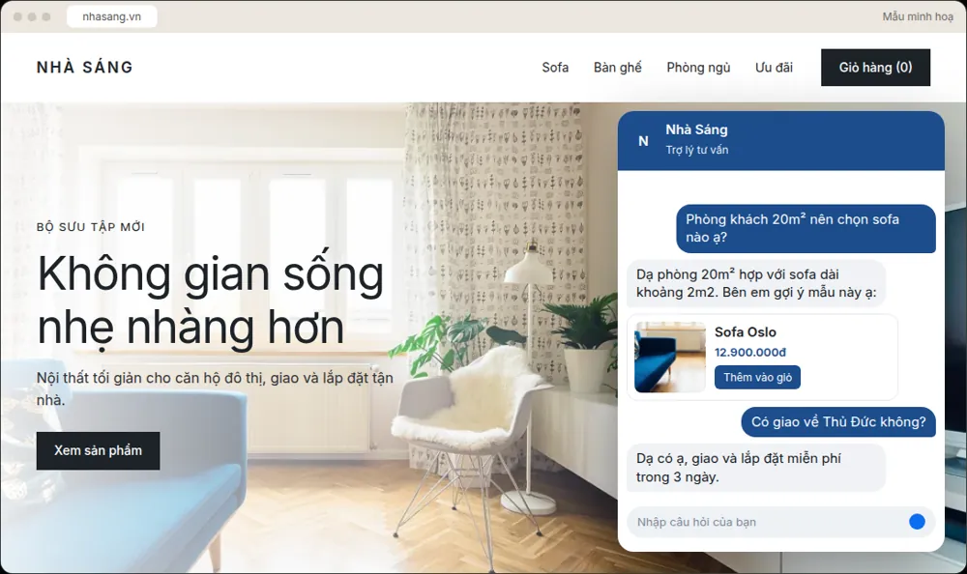
Task: Click the Nội thất tối giản description
Action: coord(215,388)
